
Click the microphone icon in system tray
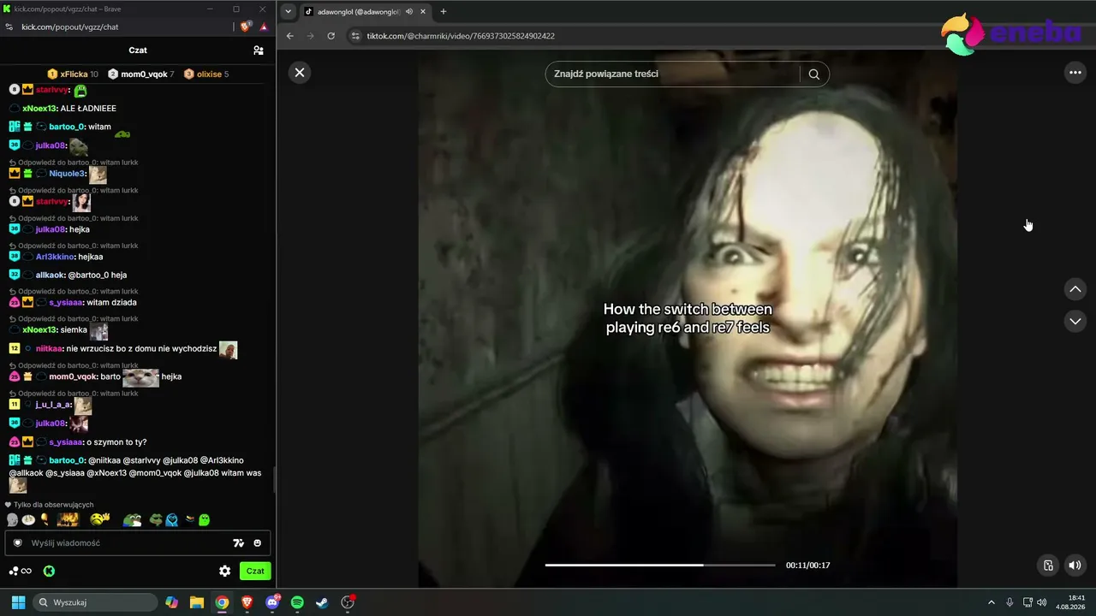[x=1010, y=602]
